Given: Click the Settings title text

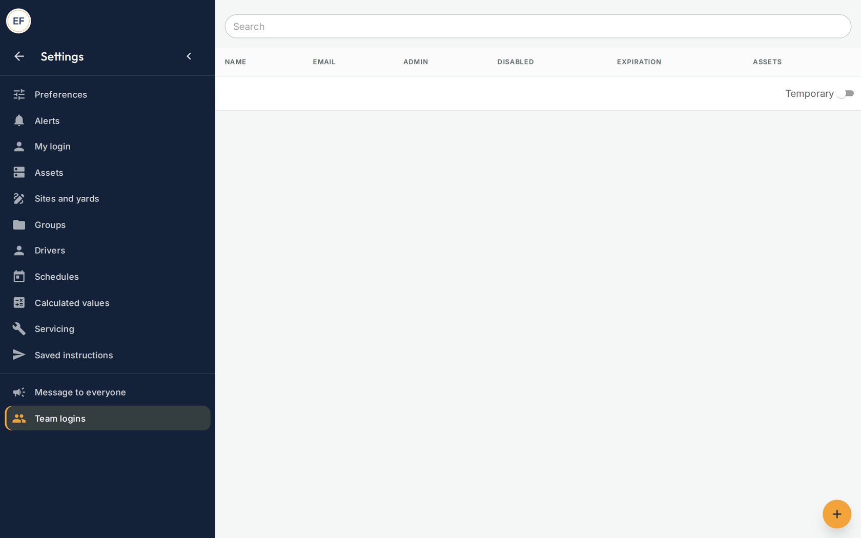Looking at the screenshot, I should point(62,56).
